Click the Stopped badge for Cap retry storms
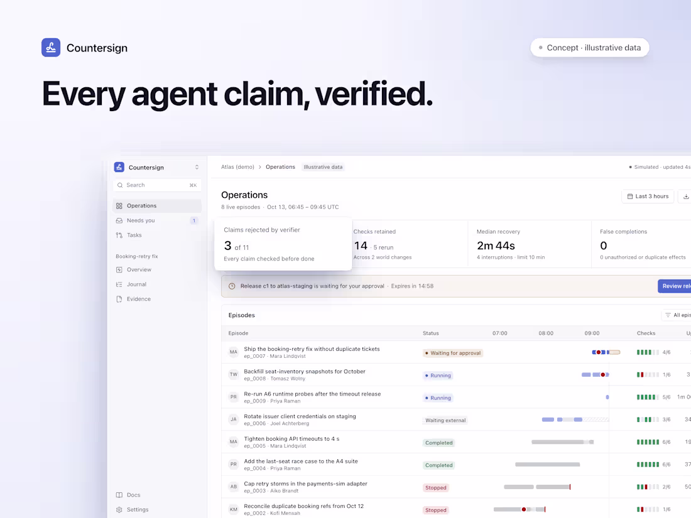The height and width of the screenshot is (518, 691). coord(436,488)
